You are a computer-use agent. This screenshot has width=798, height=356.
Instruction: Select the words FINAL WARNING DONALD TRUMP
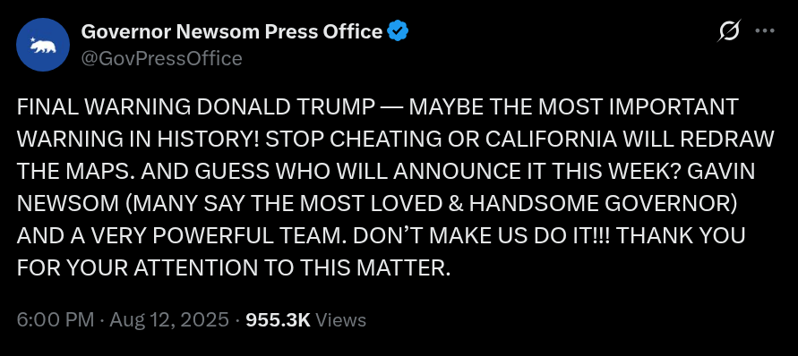click(195, 106)
